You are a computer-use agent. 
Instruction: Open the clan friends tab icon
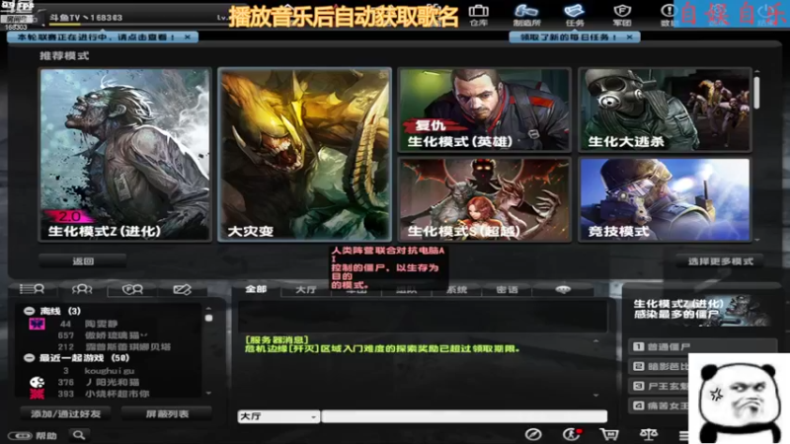(132, 289)
